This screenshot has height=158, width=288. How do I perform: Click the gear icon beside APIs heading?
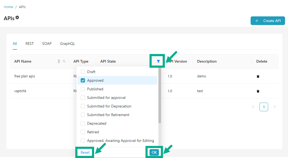click(x=17, y=17)
